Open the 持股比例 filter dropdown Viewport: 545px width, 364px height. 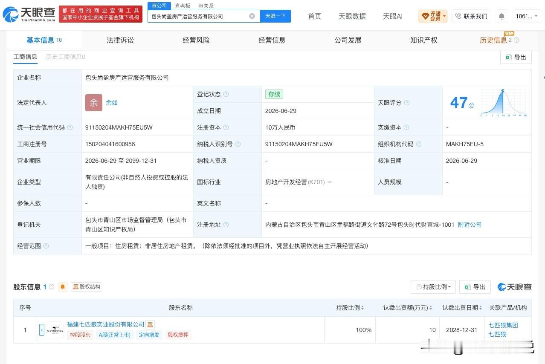pos(433,287)
